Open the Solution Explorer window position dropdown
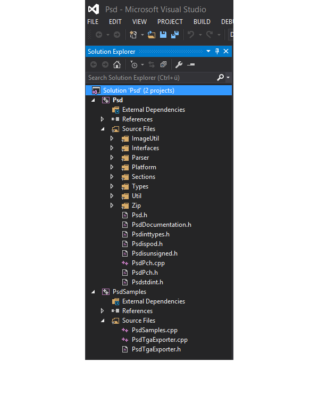 [x=208, y=51]
